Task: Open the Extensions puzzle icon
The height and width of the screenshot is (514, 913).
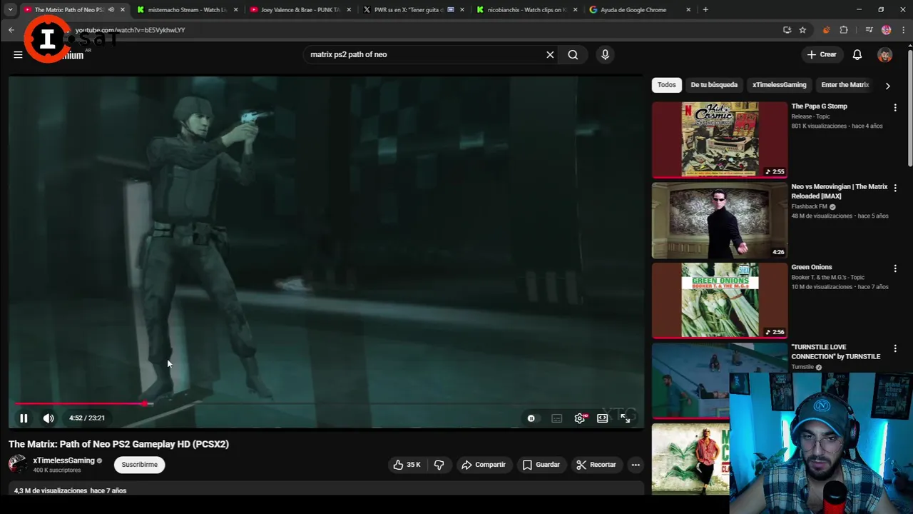Action: pos(844,30)
